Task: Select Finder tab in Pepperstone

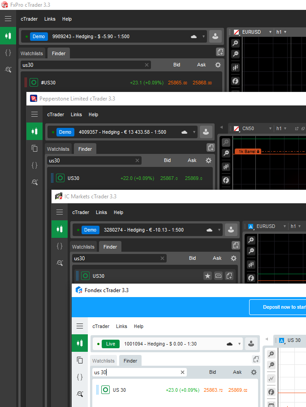Action: pyautogui.click(x=85, y=149)
